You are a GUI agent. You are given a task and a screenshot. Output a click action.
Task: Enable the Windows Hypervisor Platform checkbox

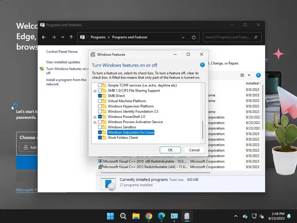[100, 106]
